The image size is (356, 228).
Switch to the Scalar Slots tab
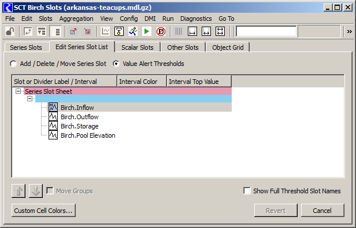138,47
